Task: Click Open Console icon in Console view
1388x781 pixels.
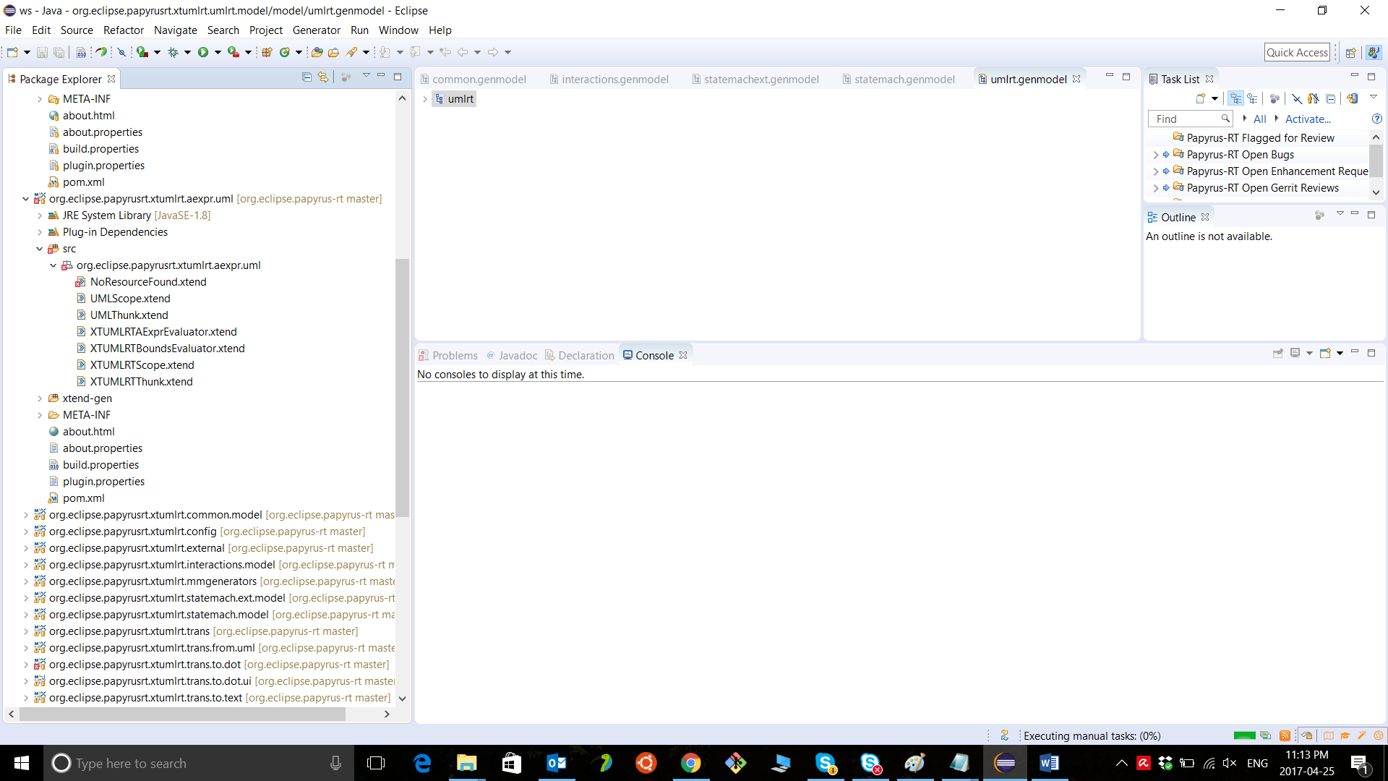Action: (1325, 354)
